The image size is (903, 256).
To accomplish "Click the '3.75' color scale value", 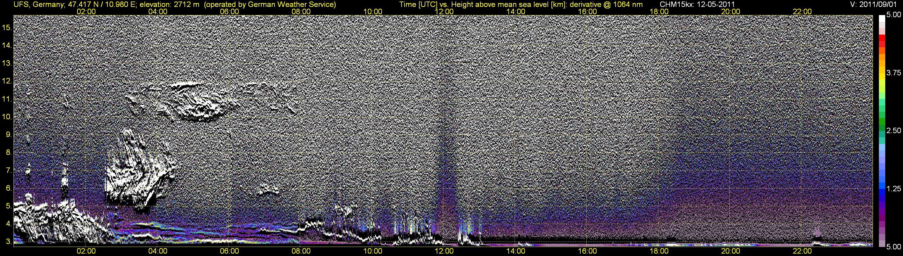I will coord(894,73).
